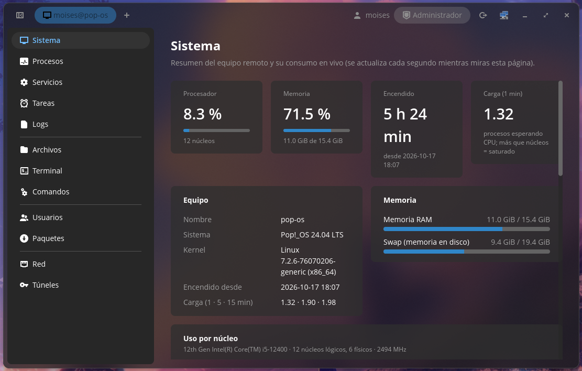Click the '5 h 24 min' uptime value
The image size is (582, 371).
pos(405,126)
